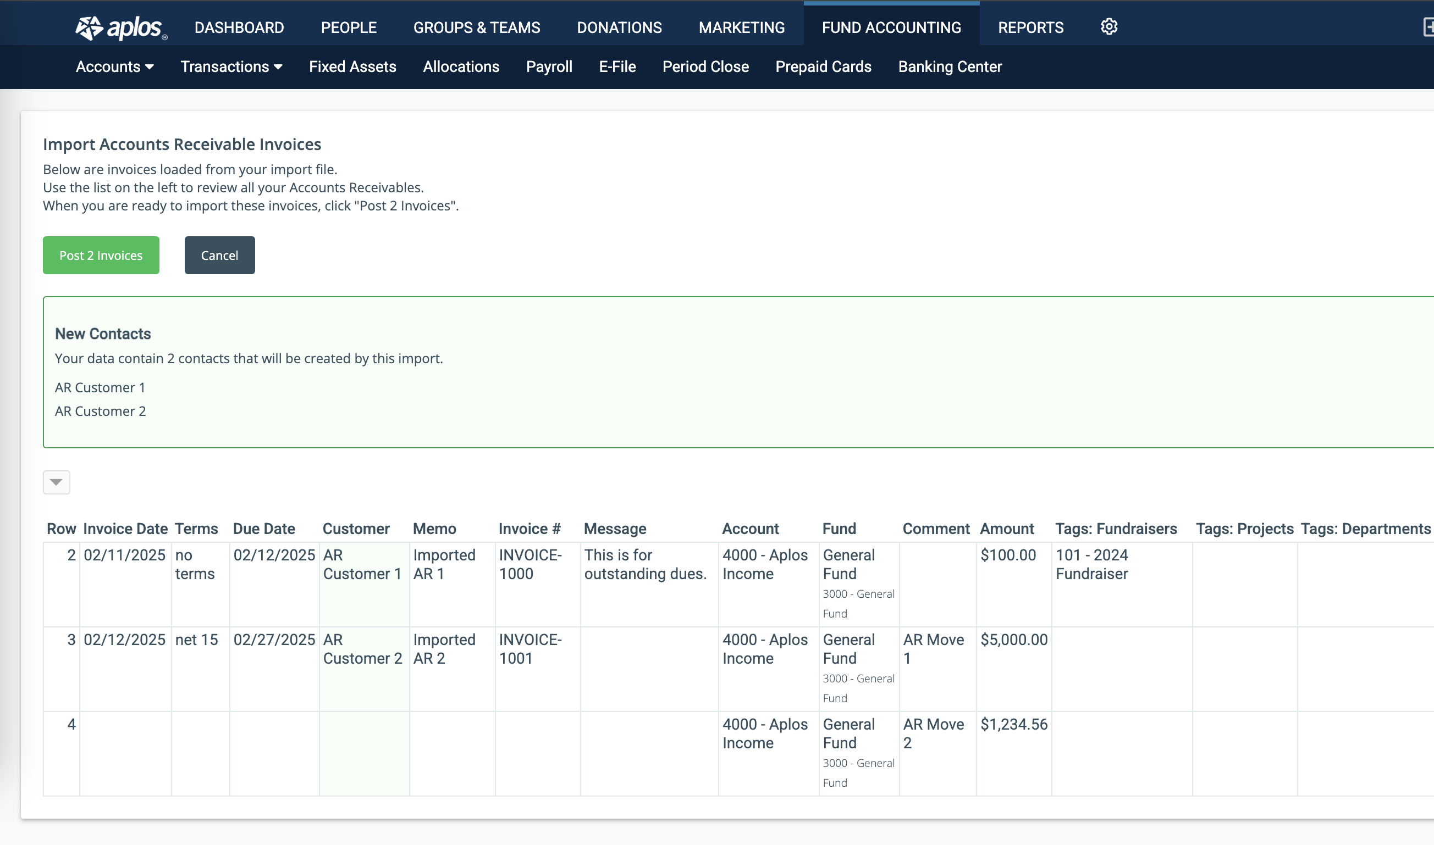Cancel the invoice import

pos(219,255)
